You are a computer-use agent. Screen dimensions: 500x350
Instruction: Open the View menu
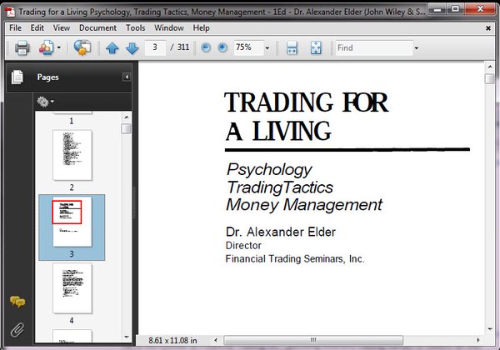tap(61, 28)
